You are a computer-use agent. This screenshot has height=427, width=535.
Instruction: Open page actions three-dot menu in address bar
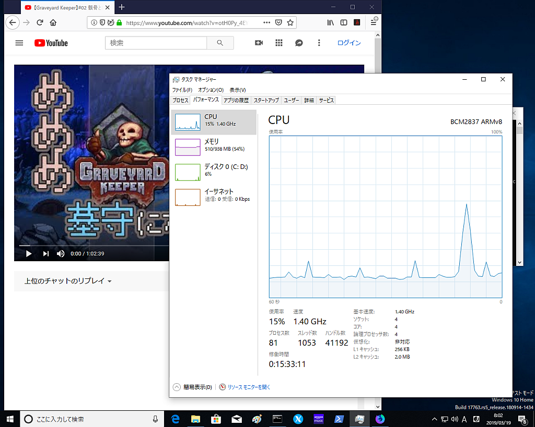tap(267, 23)
